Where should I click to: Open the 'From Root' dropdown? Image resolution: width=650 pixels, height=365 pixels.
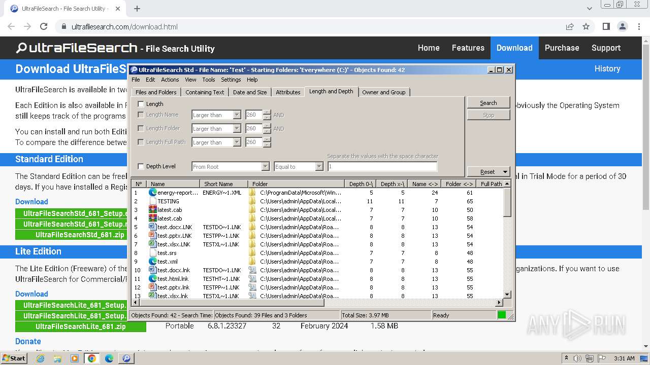(x=265, y=166)
